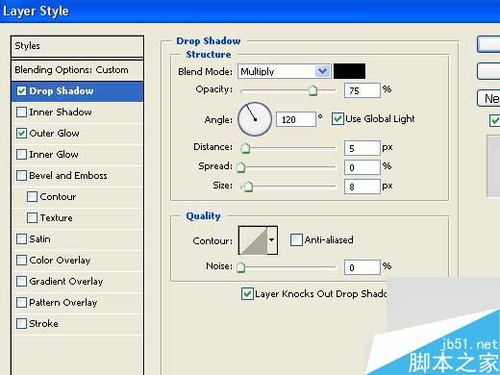Click the black shadow color swatch
500x375 pixels.
click(x=349, y=71)
